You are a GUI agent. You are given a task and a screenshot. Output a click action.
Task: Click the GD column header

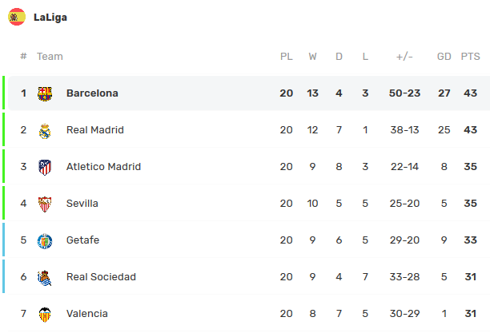click(x=444, y=57)
